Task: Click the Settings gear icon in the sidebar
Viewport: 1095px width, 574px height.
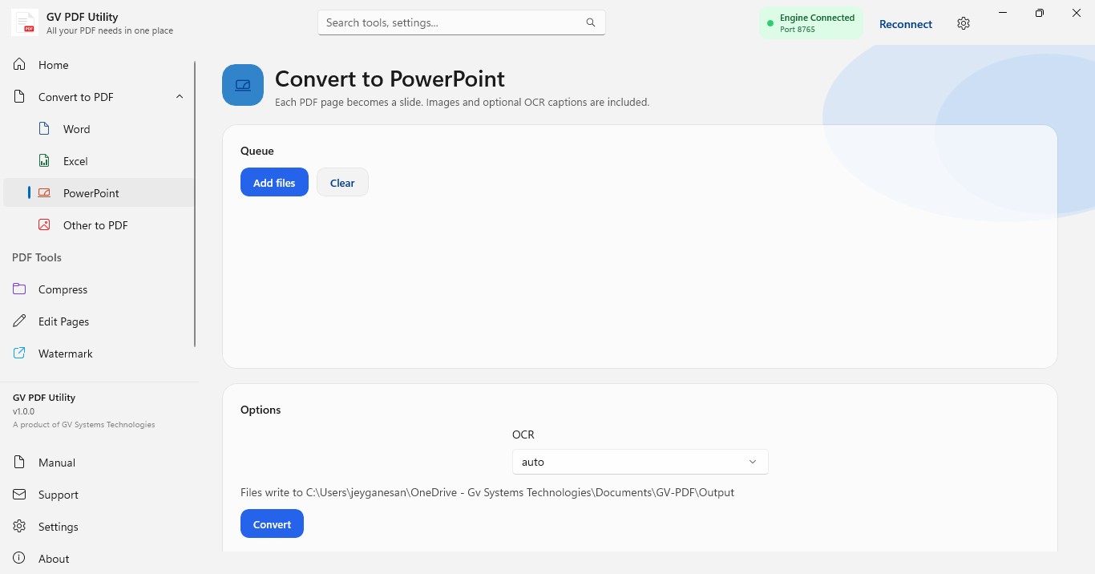Action: click(20, 527)
